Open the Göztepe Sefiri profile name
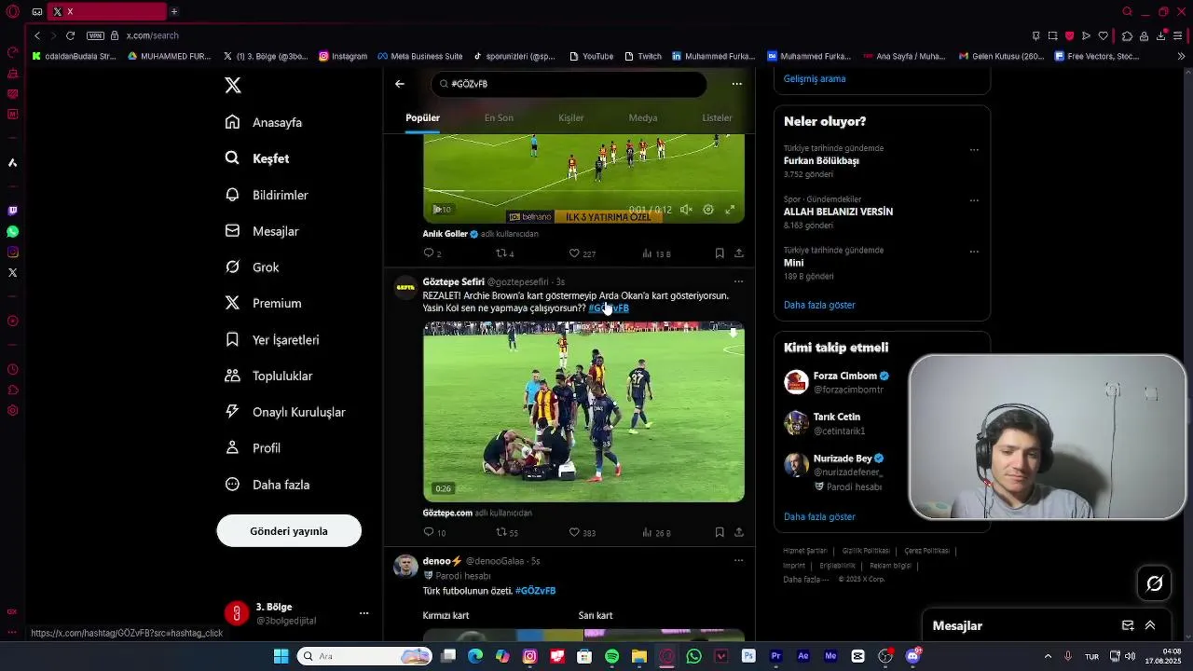The height and width of the screenshot is (671, 1193). (x=453, y=281)
